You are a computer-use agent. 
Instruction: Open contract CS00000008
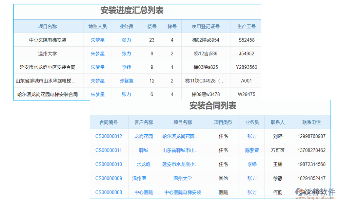(x=109, y=192)
